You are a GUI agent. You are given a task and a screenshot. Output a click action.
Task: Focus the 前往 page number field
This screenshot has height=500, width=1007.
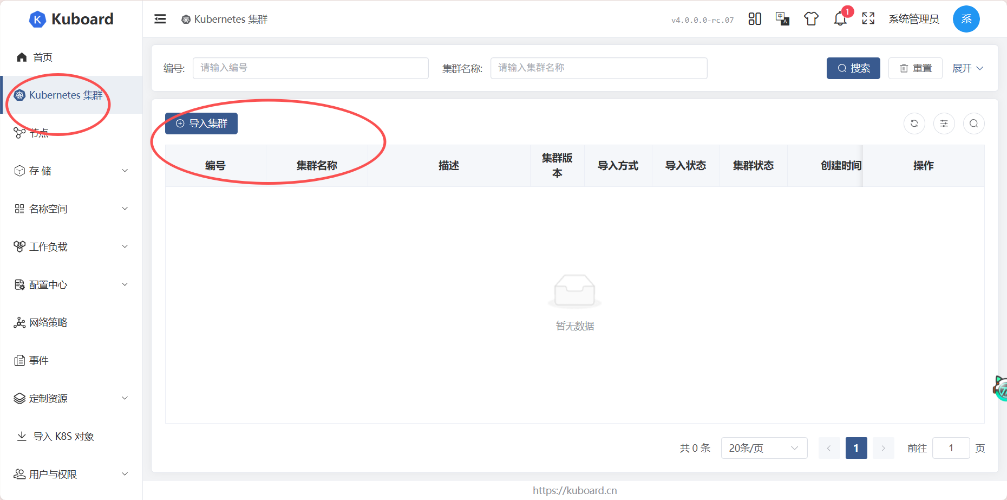click(x=951, y=448)
